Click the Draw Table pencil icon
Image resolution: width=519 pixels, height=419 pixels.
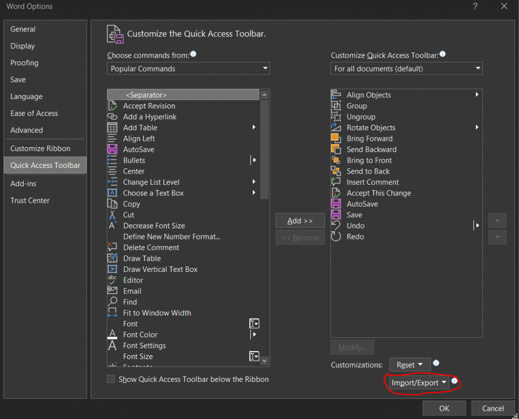point(113,258)
